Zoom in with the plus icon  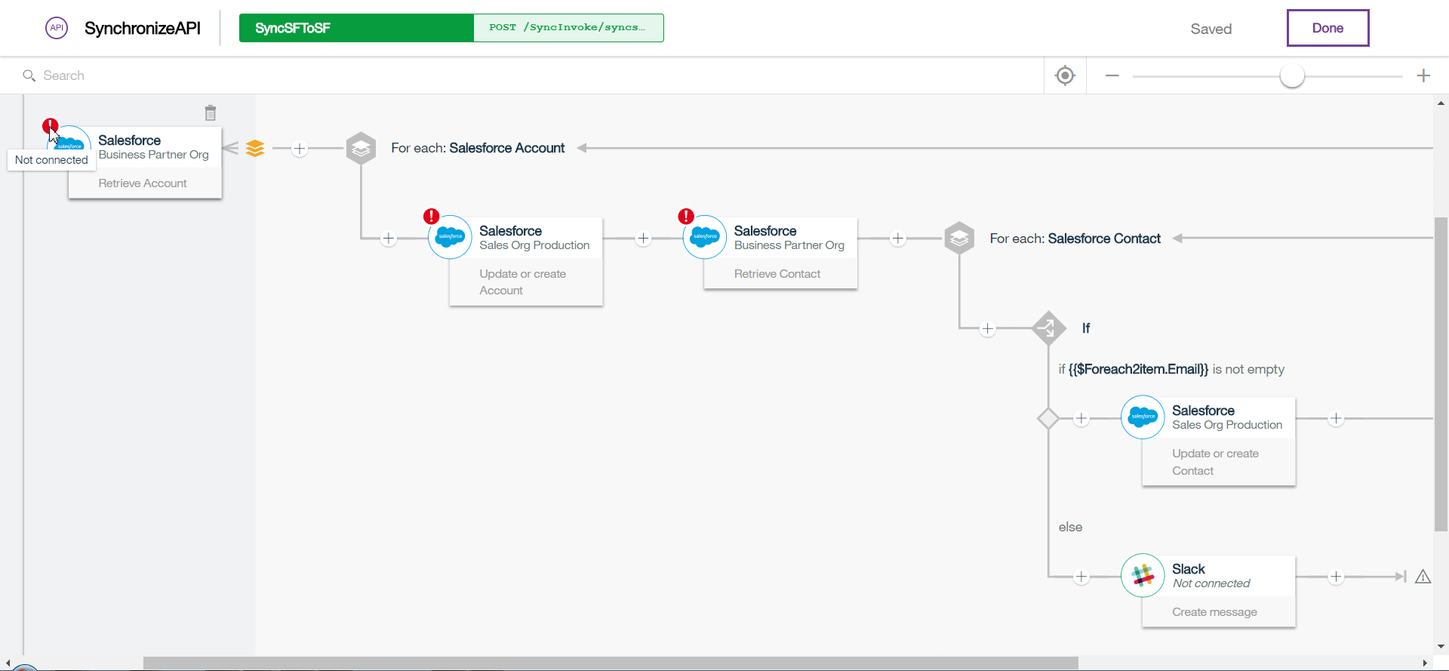tap(1423, 75)
